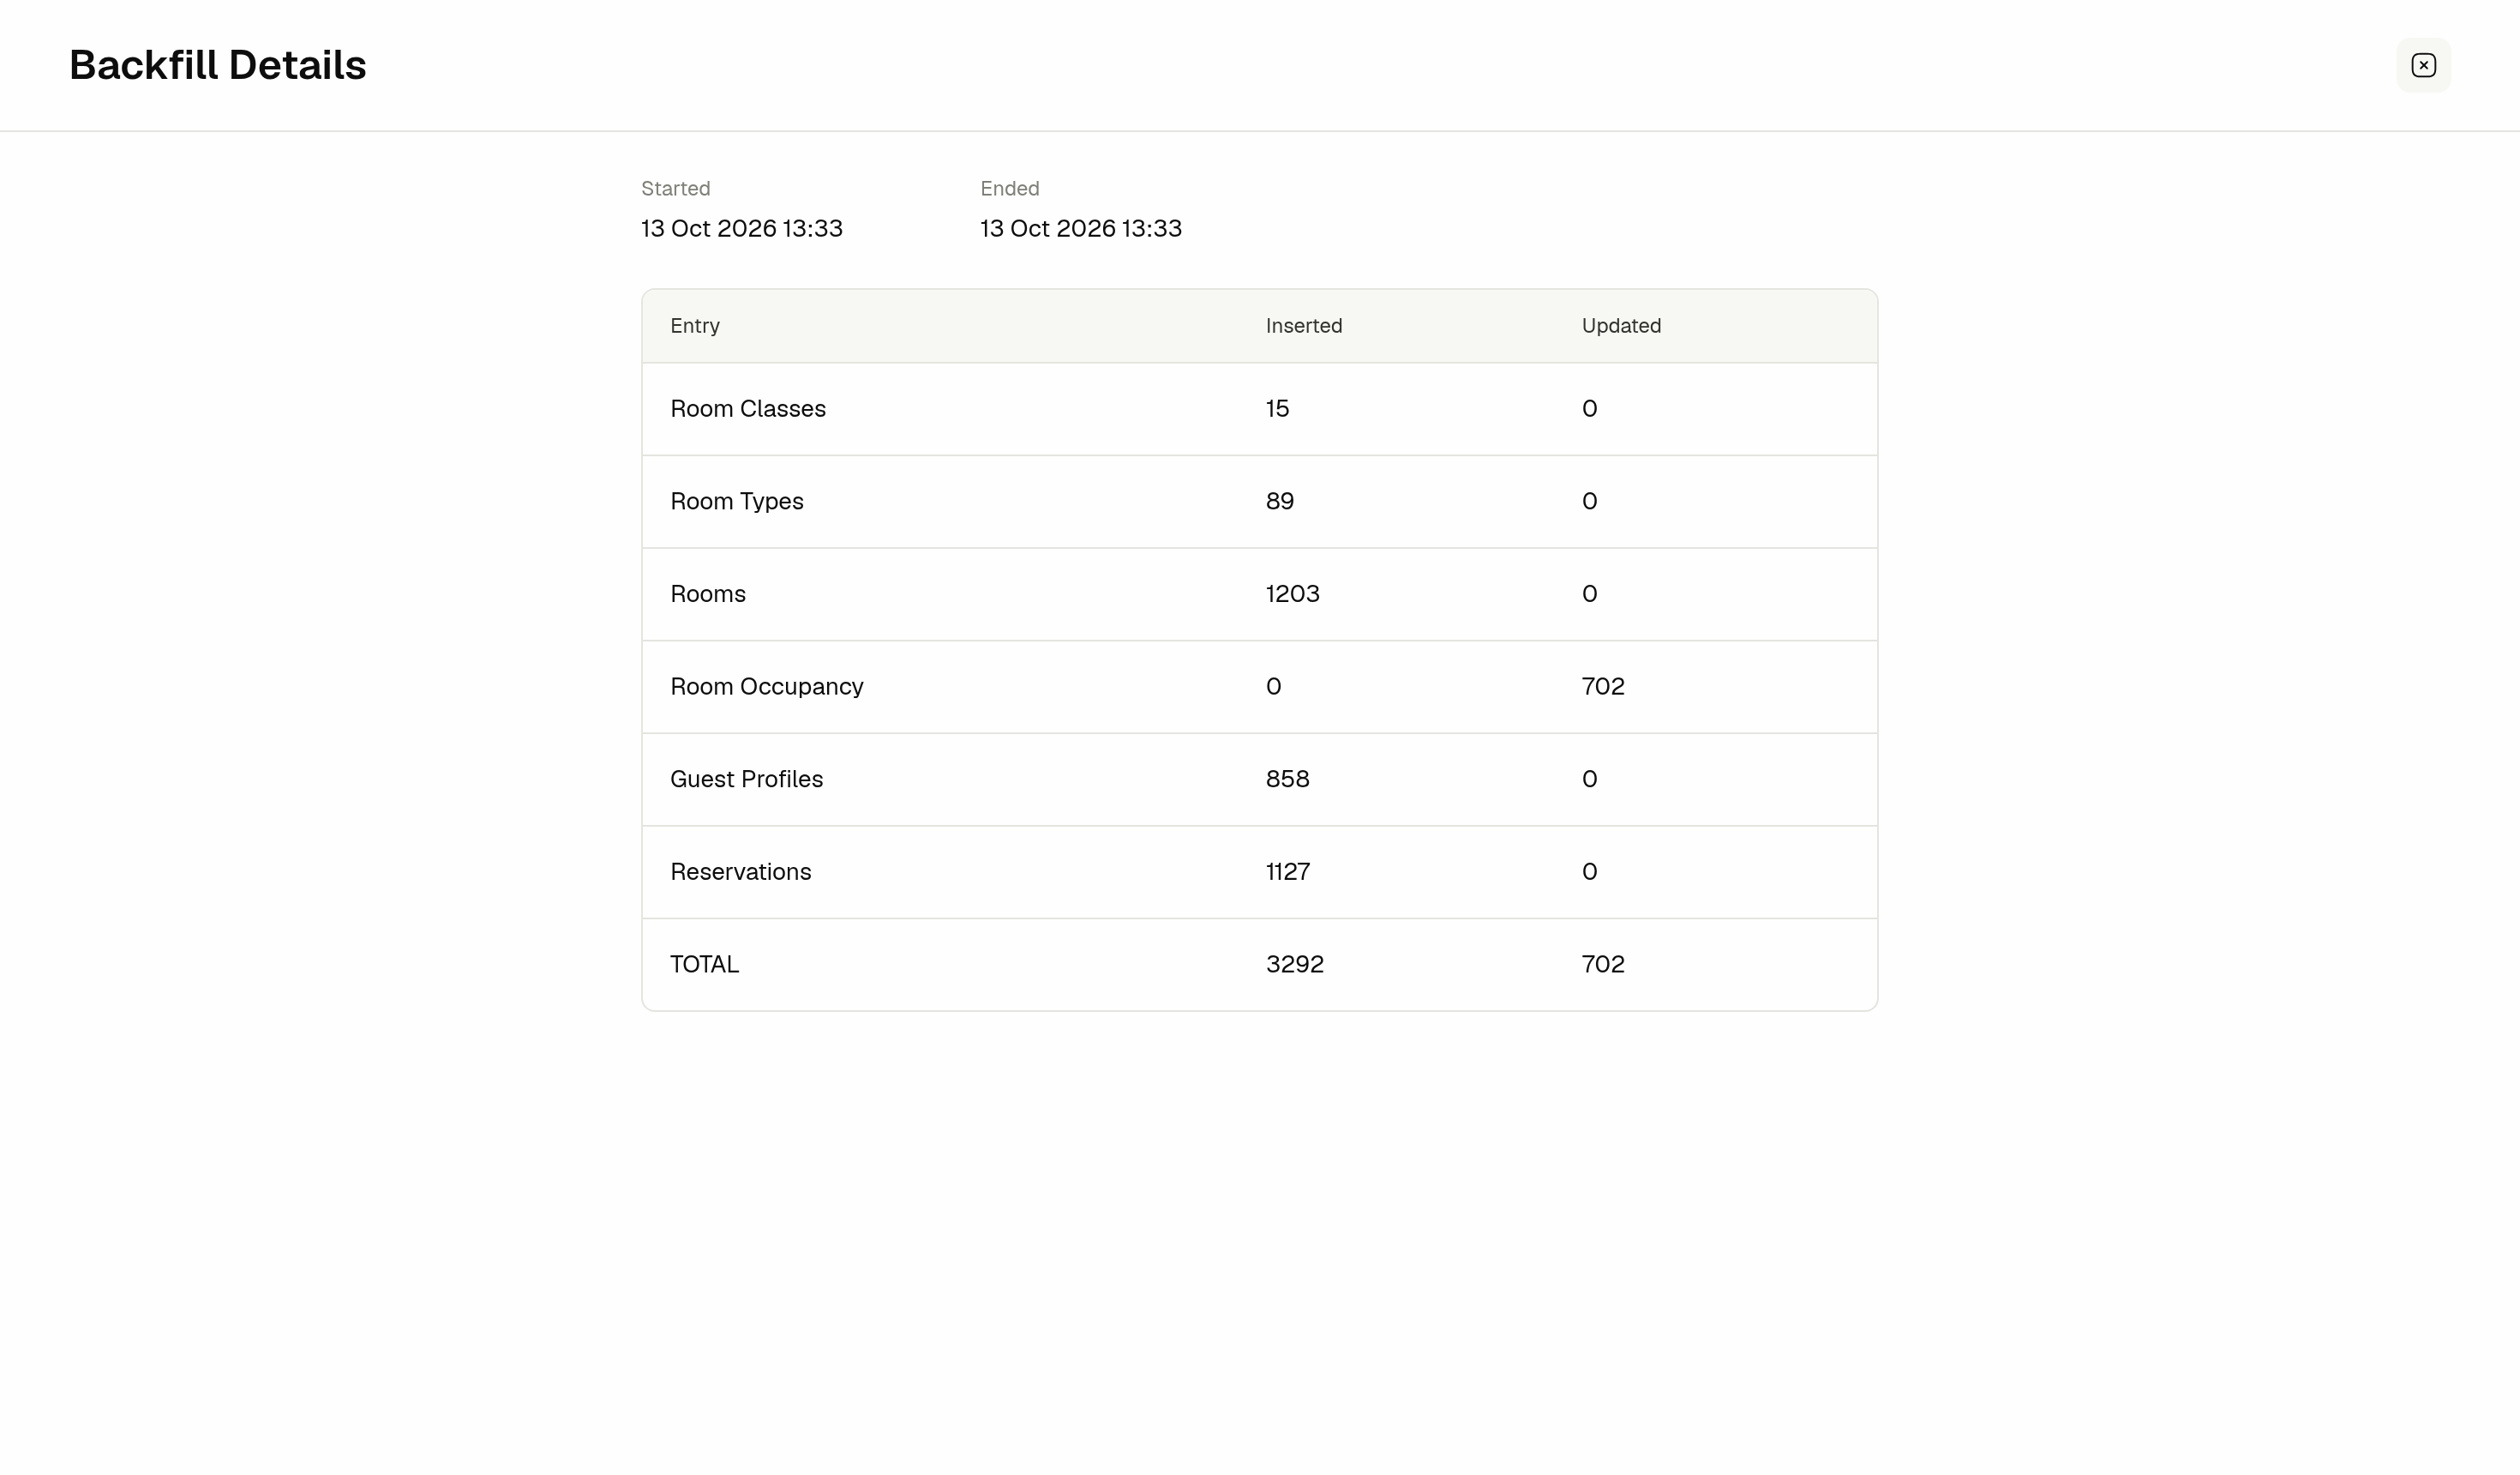This screenshot has width=2520, height=1475.
Task: Click TOTAL updated value 702
Action: tap(1603, 964)
